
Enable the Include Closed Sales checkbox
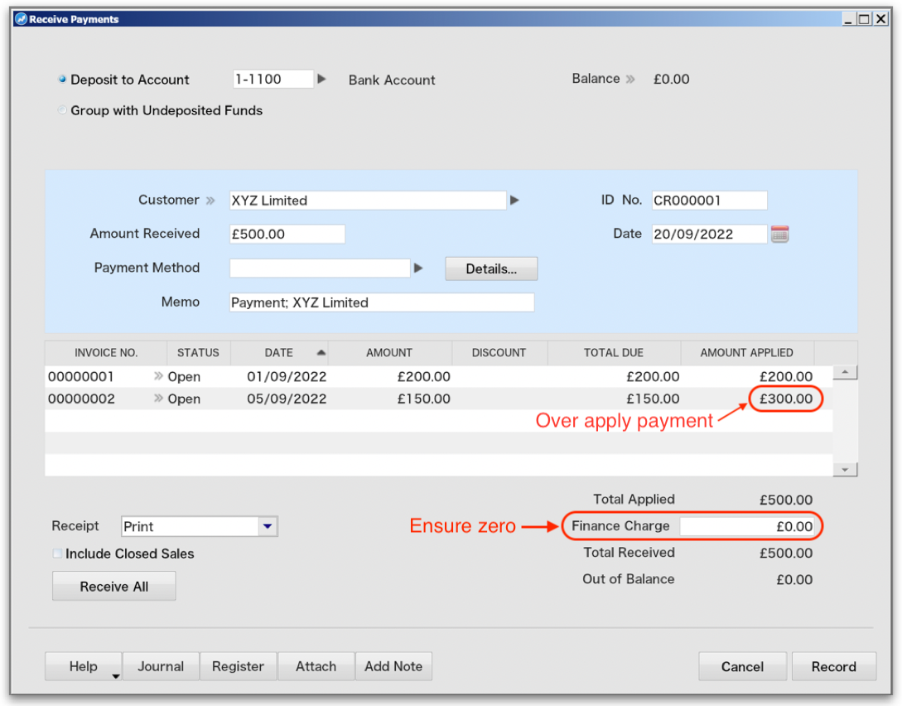(x=56, y=553)
